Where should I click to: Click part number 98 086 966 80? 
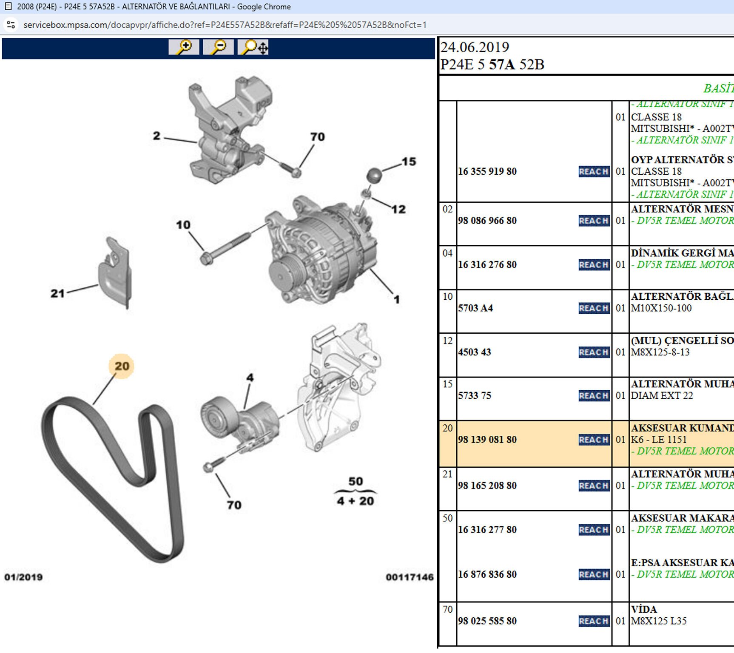[487, 221]
